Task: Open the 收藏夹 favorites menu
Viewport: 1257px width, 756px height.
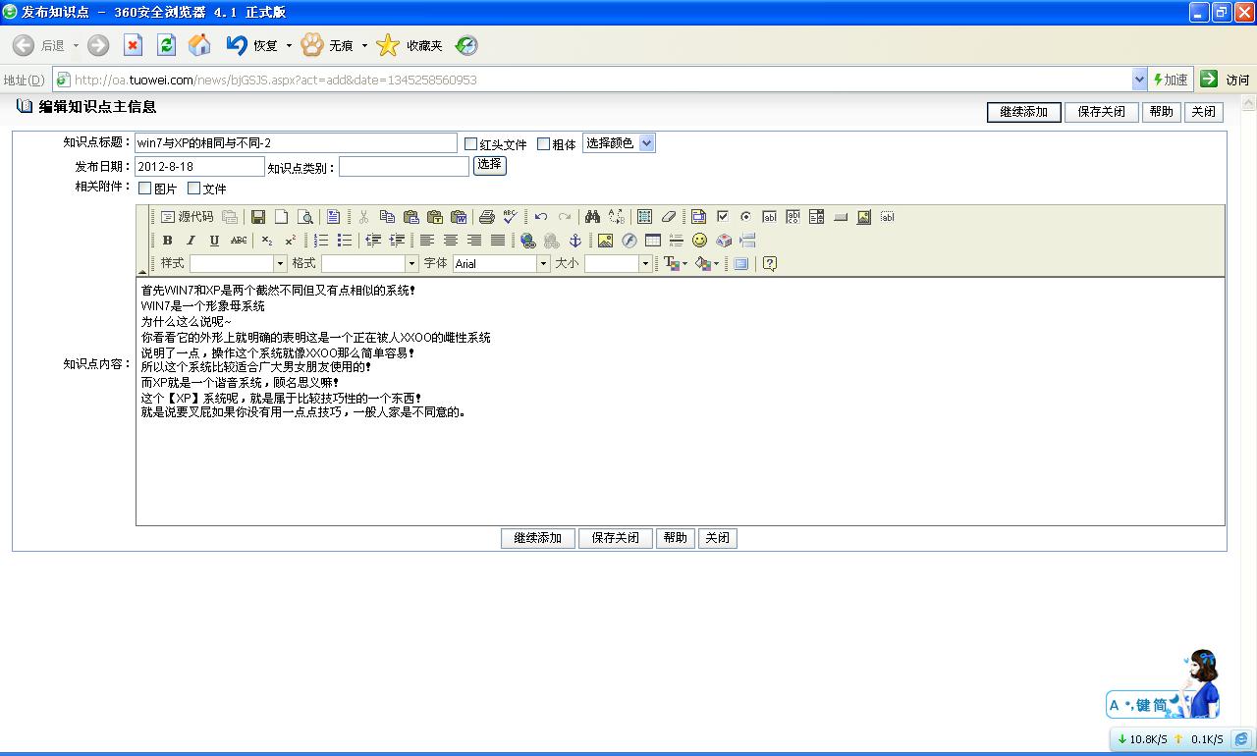Action: (410, 45)
